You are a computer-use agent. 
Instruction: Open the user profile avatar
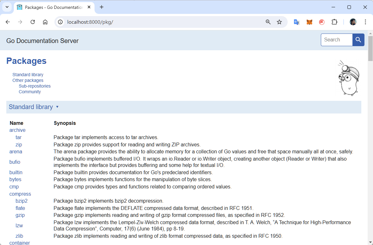353,22
